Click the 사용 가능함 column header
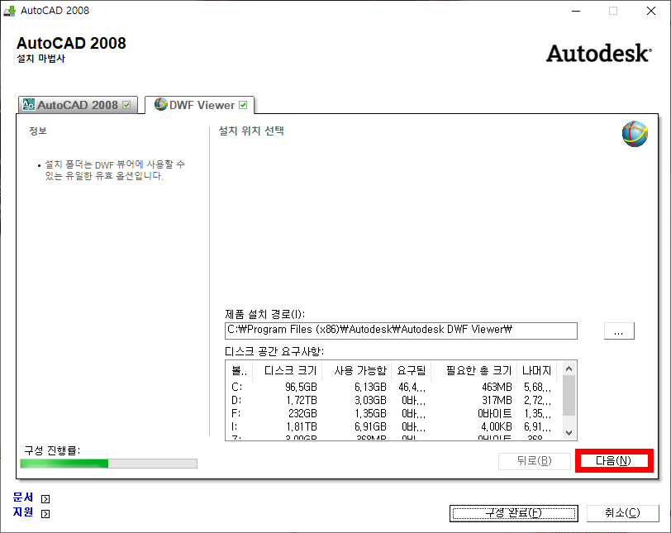The width and height of the screenshot is (671, 533). pos(357,370)
